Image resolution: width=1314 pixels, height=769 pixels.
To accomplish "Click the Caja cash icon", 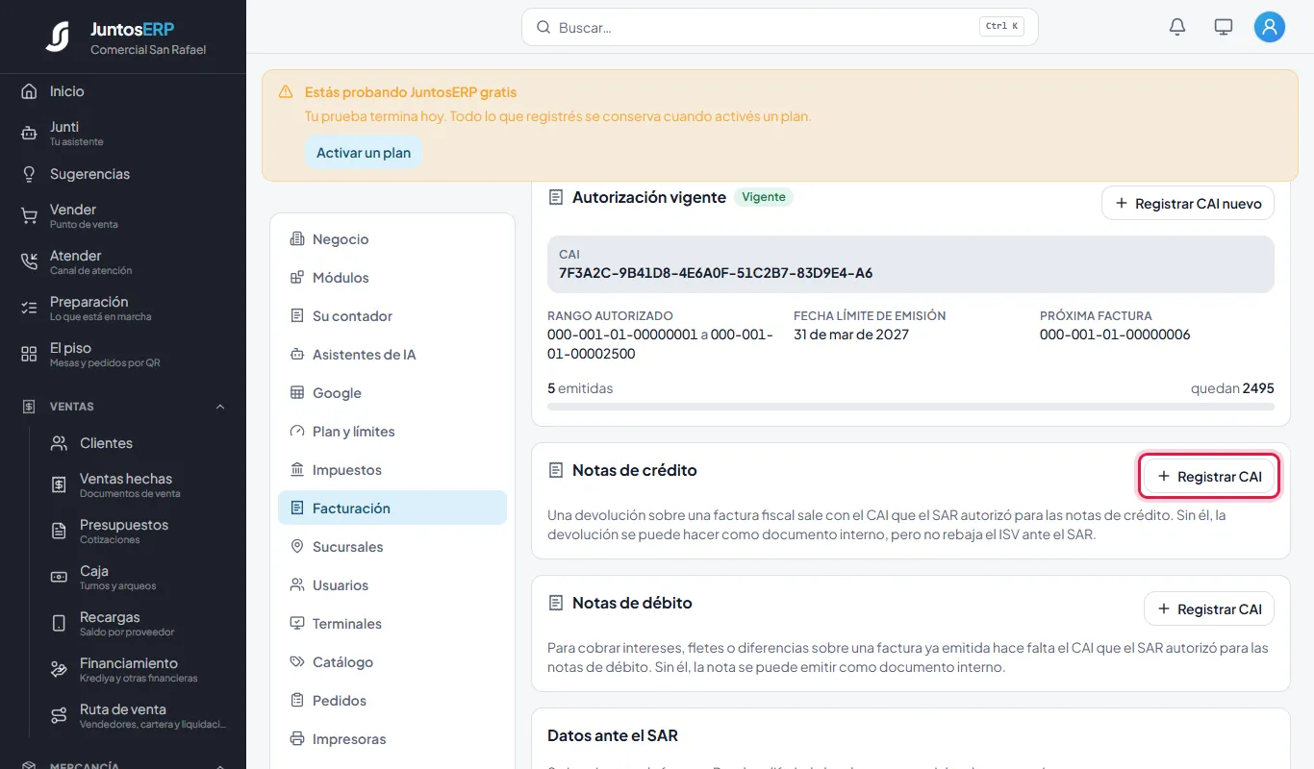I will [x=59, y=578].
